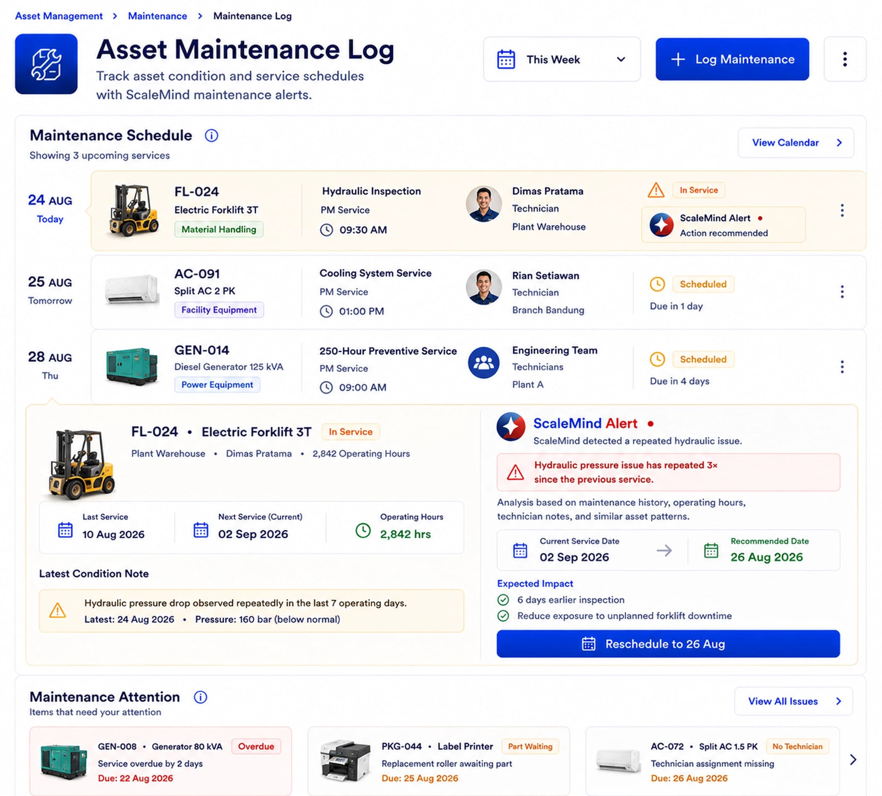Click the Last Service calendar icon
Viewport: 882px width, 796px height.
click(x=65, y=530)
